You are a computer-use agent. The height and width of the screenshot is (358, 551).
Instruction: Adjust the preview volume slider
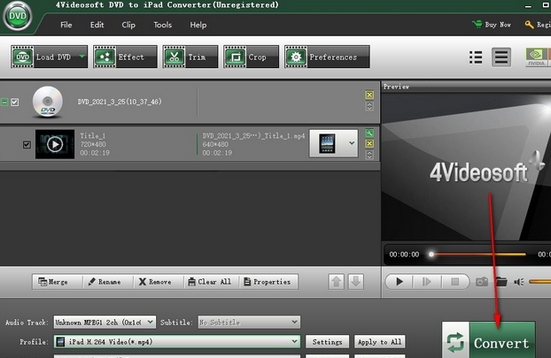539,282
